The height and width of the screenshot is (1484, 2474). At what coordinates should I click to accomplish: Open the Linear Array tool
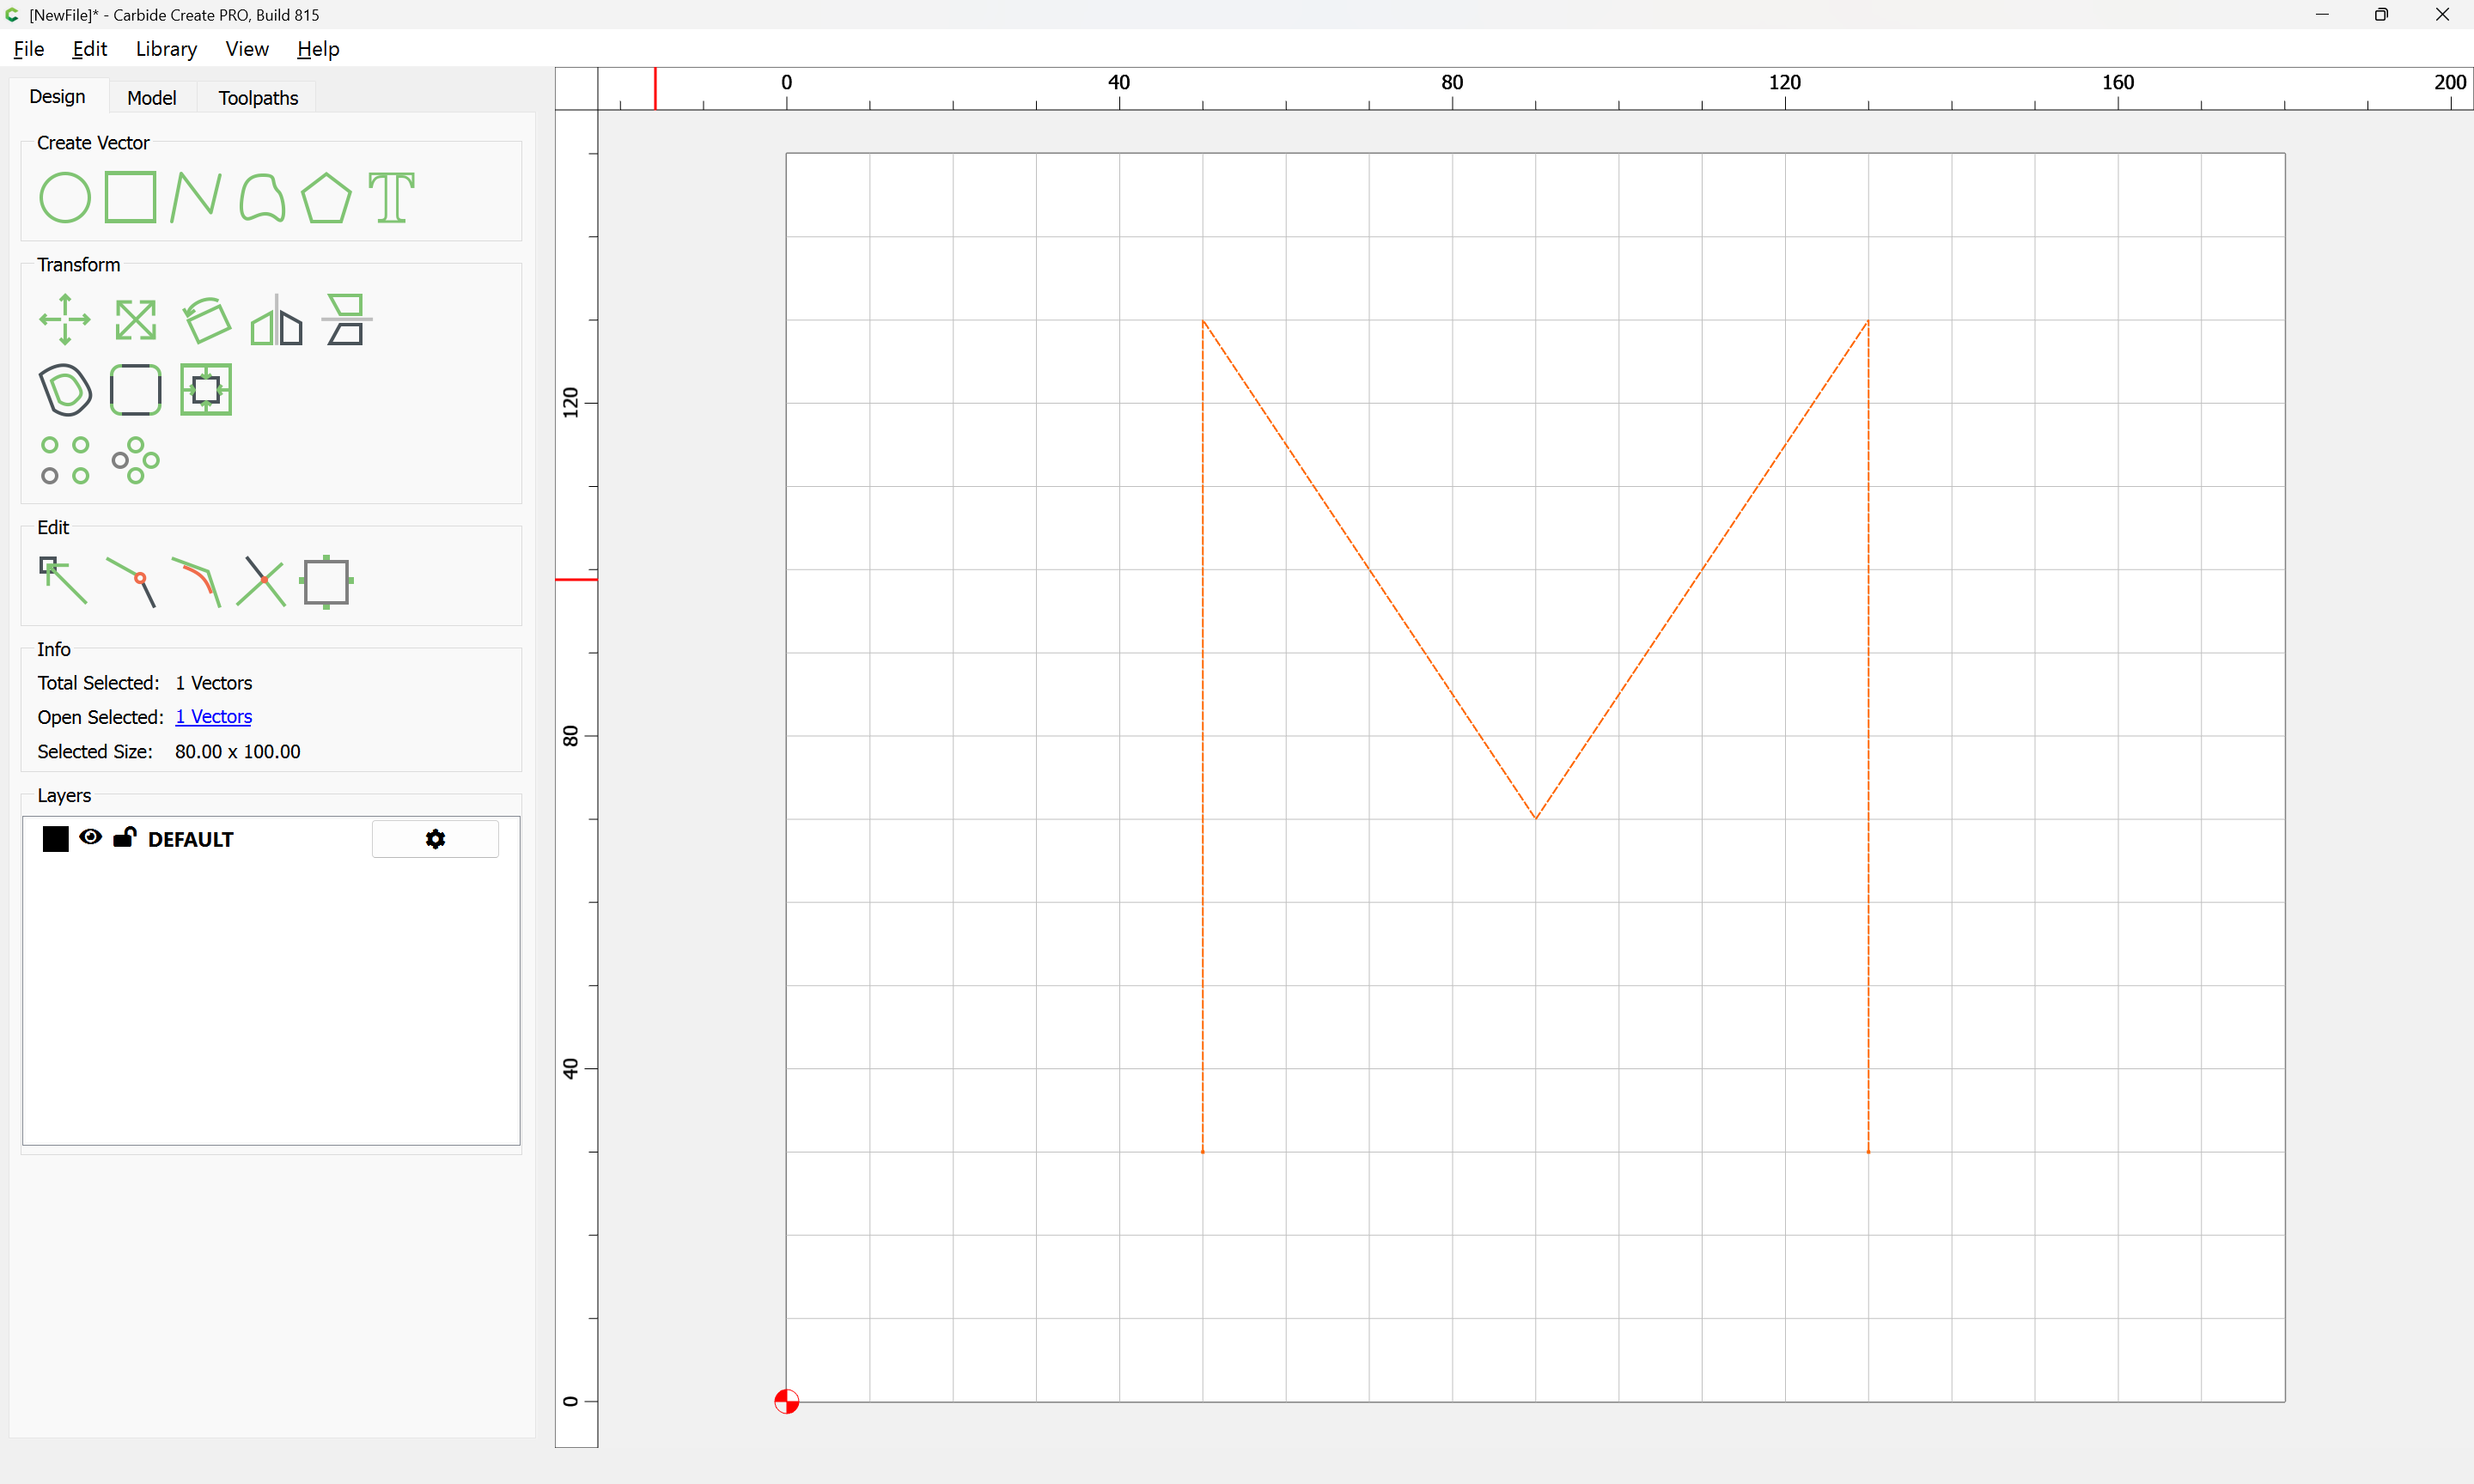click(x=65, y=460)
